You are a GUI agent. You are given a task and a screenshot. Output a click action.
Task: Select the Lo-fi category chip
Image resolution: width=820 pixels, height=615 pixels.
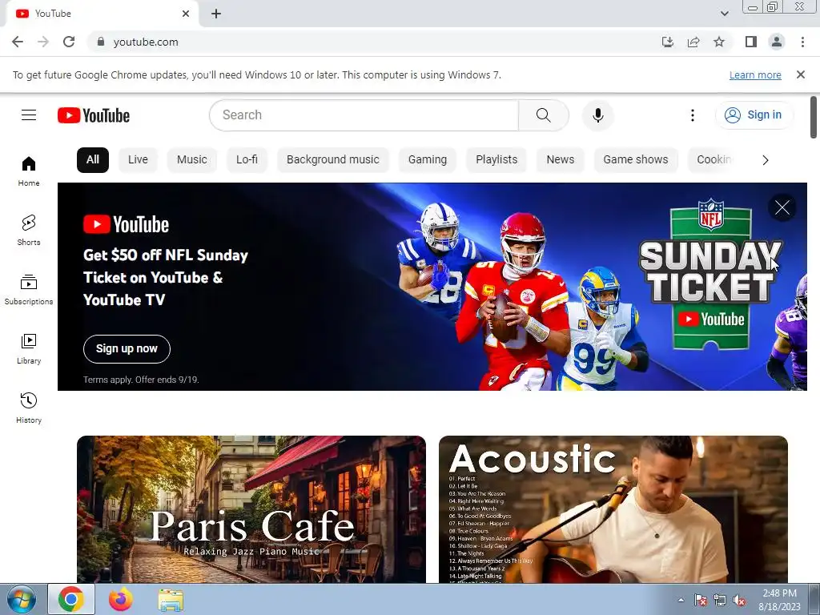(247, 160)
